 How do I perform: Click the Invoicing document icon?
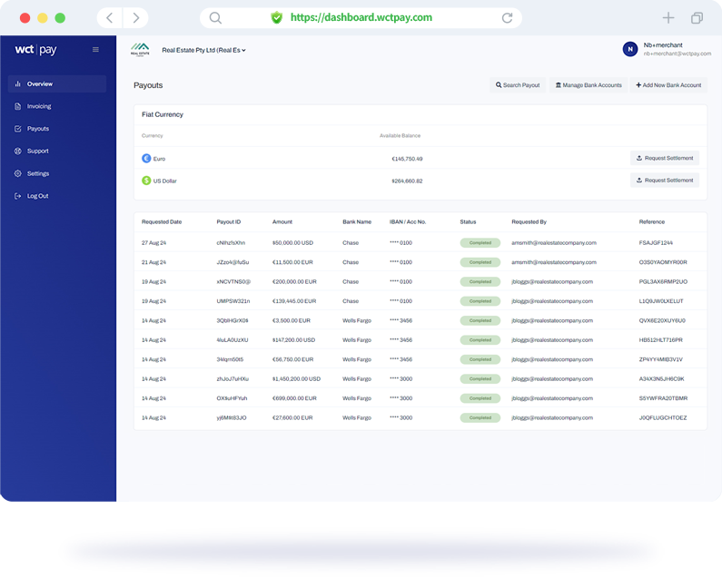tap(18, 106)
